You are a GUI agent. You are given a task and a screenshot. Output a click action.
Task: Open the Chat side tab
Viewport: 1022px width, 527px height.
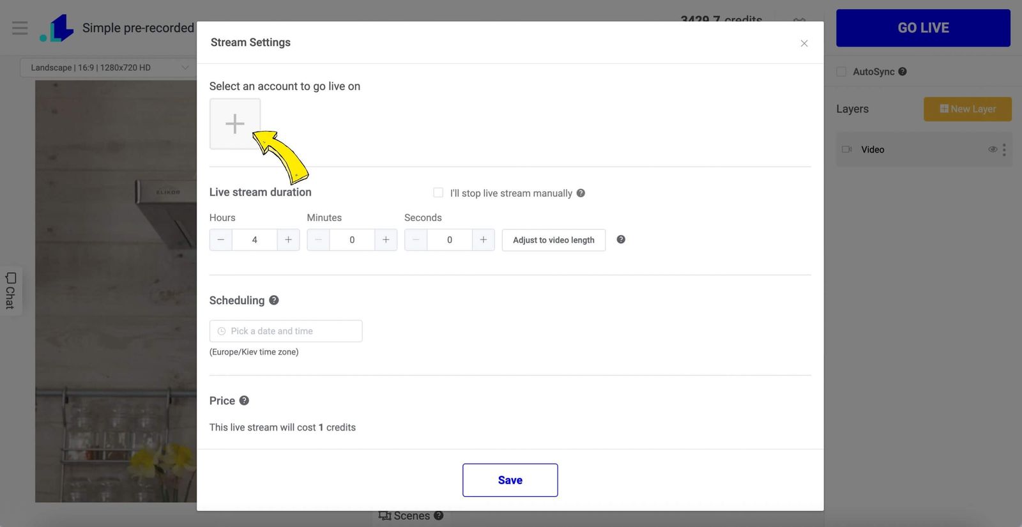click(10, 291)
